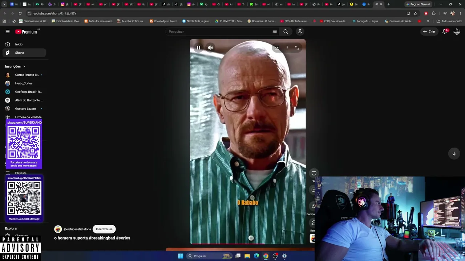The width and height of the screenshot is (465, 261).
Task: Switch to Google Chrome in the taskbar
Action: 266,256
